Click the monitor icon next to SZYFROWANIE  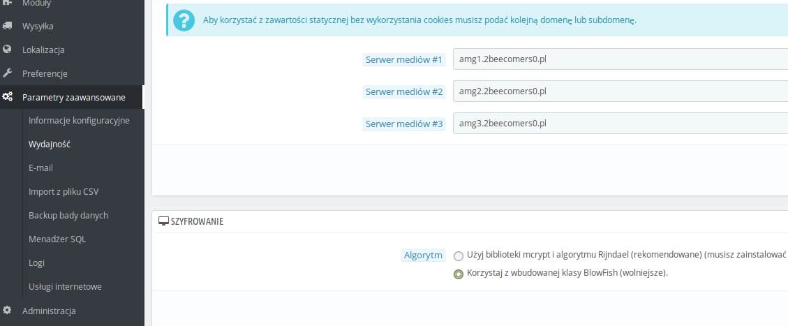[163, 221]
